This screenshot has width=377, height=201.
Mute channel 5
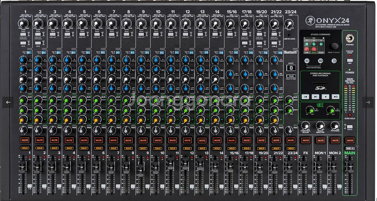(84, 140)
